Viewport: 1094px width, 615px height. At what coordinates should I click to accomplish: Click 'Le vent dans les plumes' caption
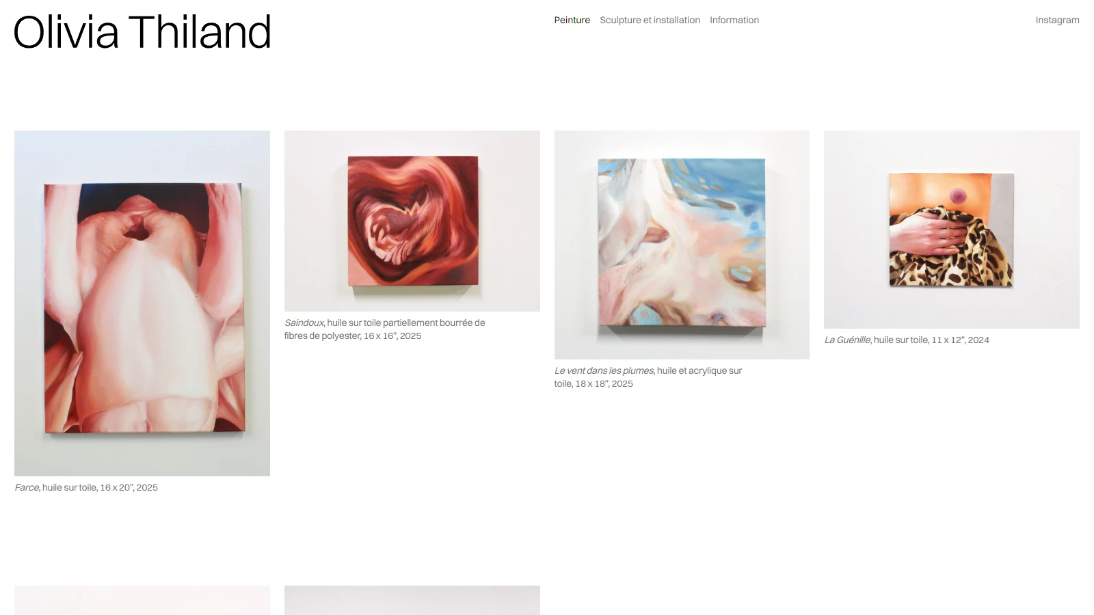[604, 370]
